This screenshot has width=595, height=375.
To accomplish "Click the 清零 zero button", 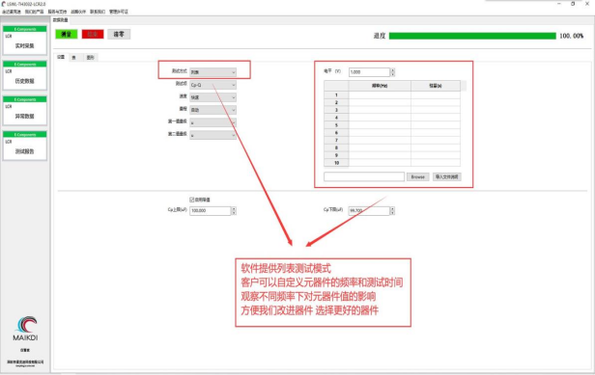I will pyautogui.click(x=119, y=34).
